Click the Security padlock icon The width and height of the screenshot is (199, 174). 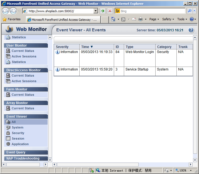tap(8, 133)
